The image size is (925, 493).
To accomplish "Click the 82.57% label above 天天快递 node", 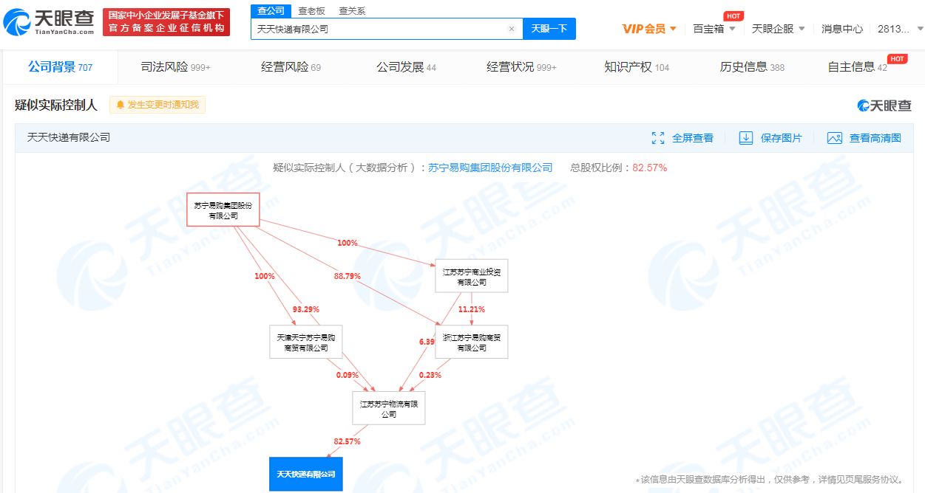I will click(347, 441).
